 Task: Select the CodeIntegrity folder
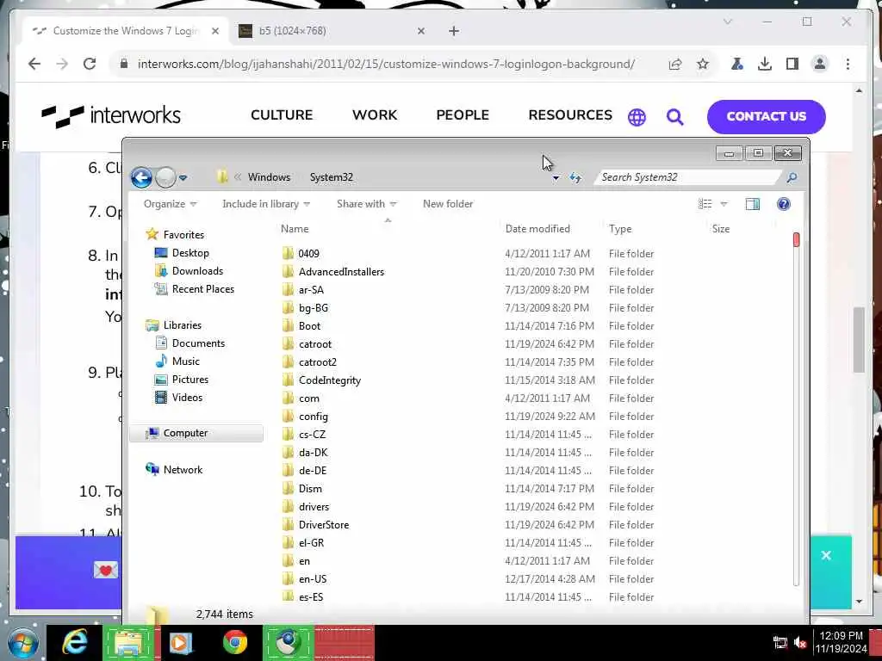click(x=330, y=380)
